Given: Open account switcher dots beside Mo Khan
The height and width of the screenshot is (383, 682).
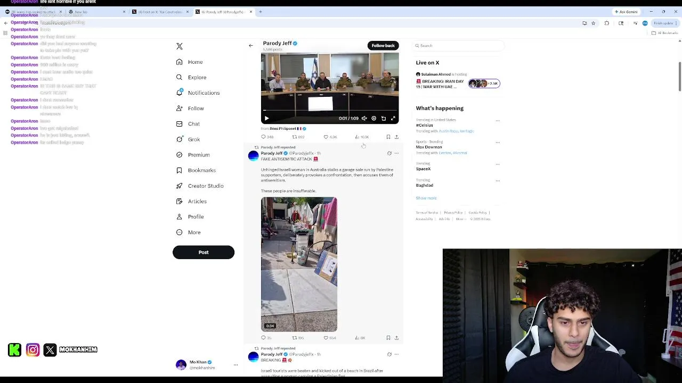Looking at the screenshot, I should [x=236, y=365].
